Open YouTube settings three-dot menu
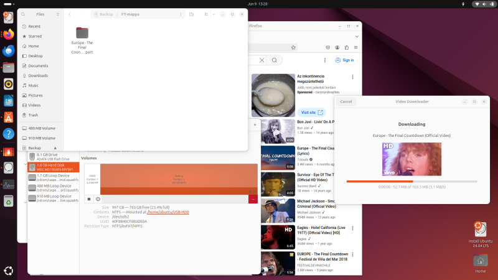 point(324,60)
